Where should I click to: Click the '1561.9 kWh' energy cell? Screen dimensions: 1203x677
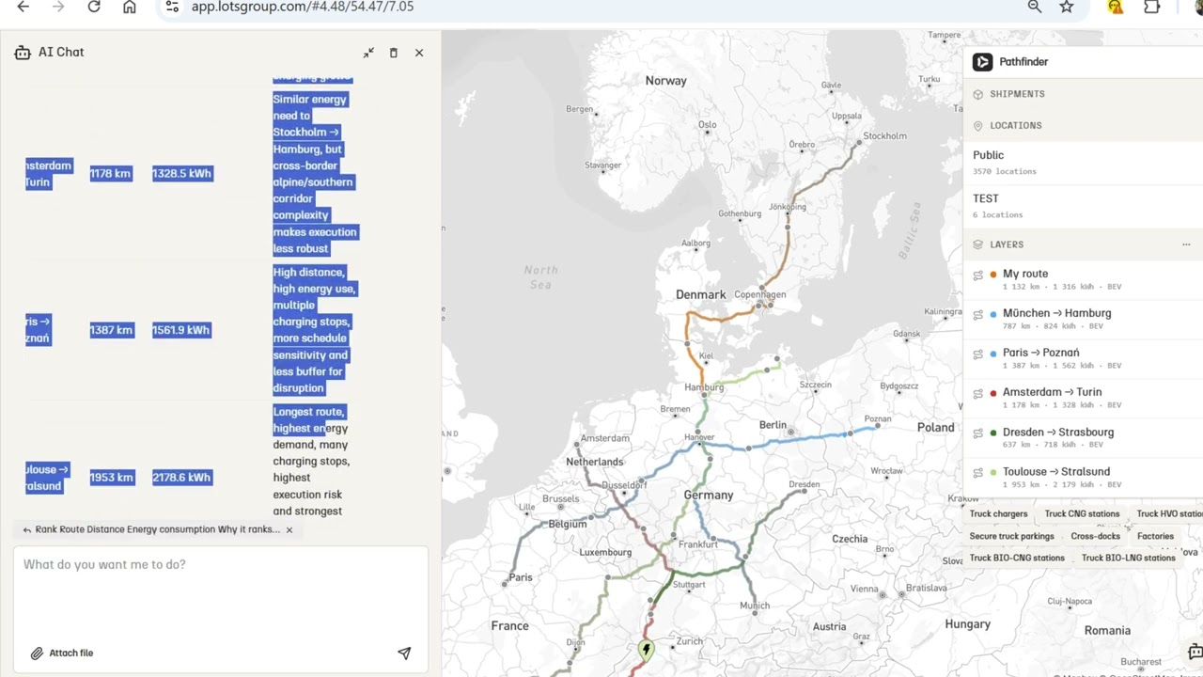pyautogui.click(x=181, y=330)
